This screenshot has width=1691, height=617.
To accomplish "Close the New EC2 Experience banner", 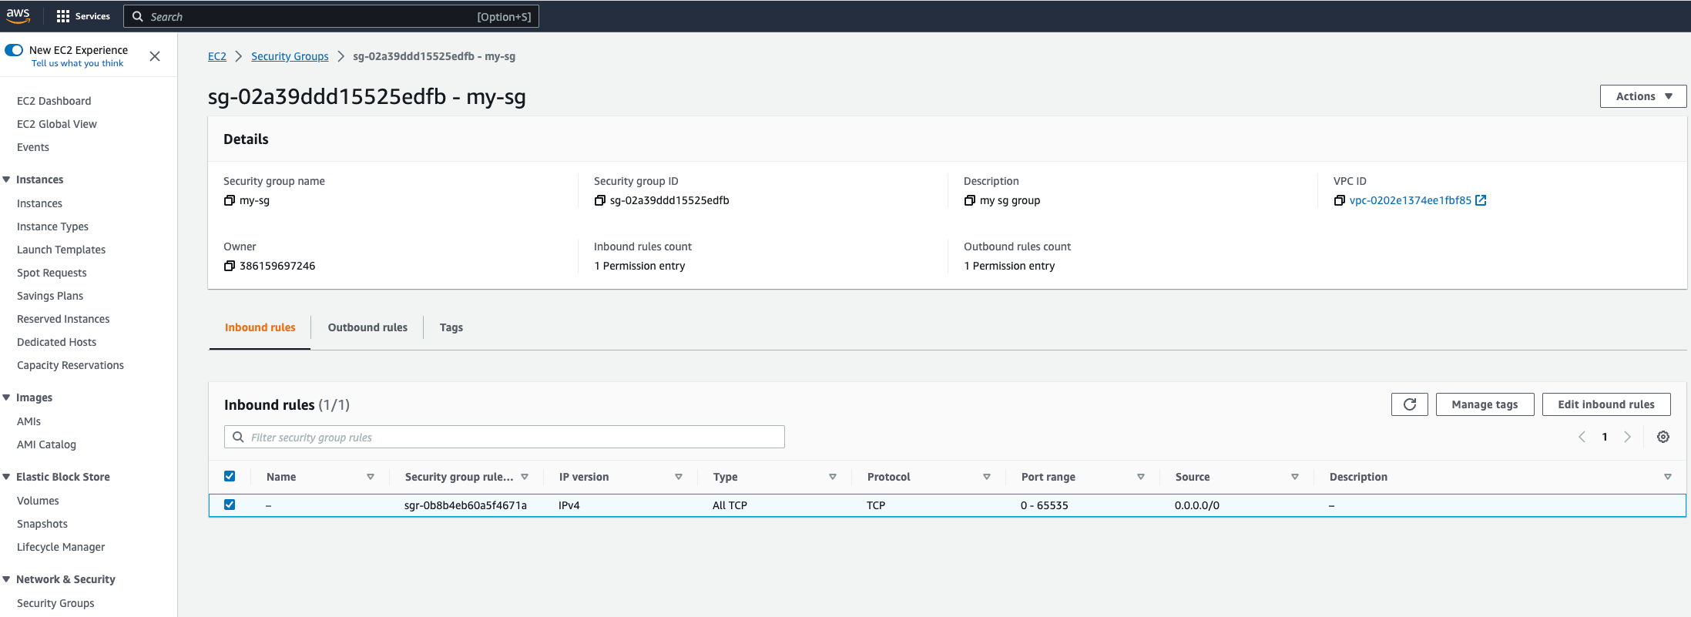I will click(x=155, y=56).
